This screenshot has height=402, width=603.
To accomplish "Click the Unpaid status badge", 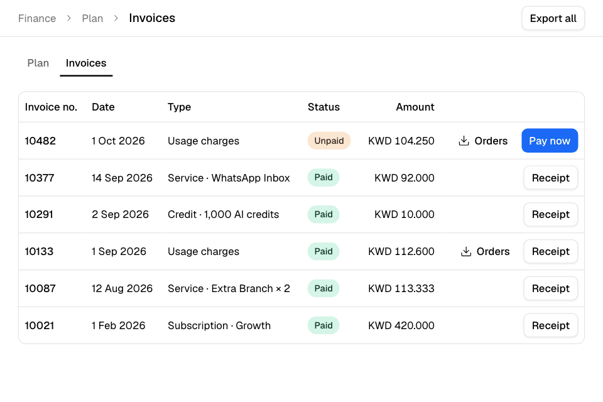I will [x=329, y=141].
